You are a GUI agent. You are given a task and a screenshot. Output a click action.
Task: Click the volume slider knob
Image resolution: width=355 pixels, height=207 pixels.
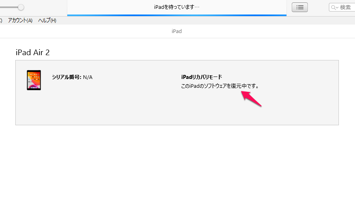(x=21, y=7)
